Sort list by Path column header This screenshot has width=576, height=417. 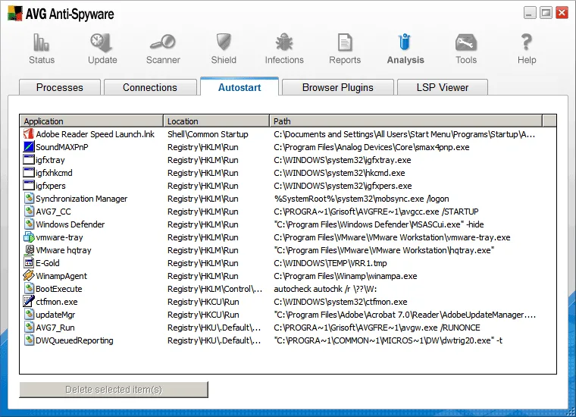(406, 121)
